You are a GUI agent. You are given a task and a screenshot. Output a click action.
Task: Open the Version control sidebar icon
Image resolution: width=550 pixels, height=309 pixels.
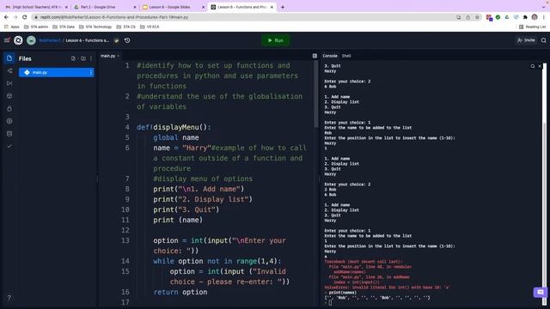coord(9,71)
